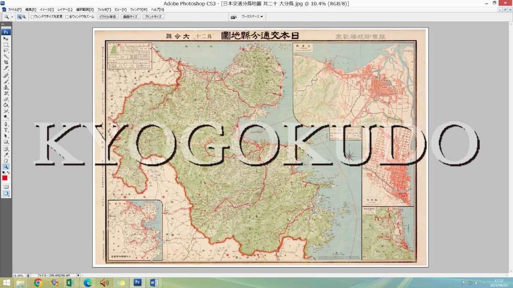Open the ファイル(F) menu
This screenshot has height=288, width=513.
tap(14, 10)
